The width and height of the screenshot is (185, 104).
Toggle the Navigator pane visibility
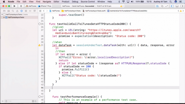pyautogui.click(x=172, y=6)
